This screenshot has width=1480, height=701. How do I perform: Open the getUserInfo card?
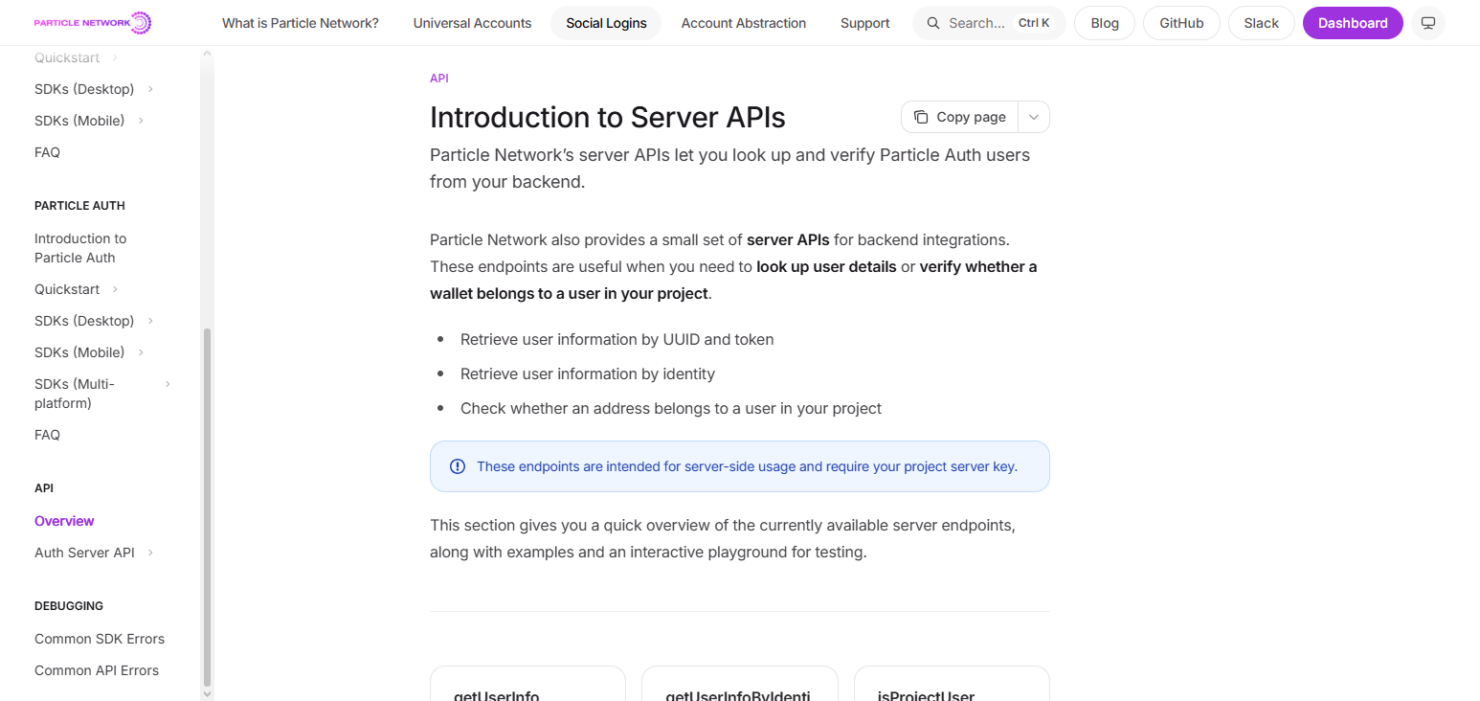tap(527, 684)
